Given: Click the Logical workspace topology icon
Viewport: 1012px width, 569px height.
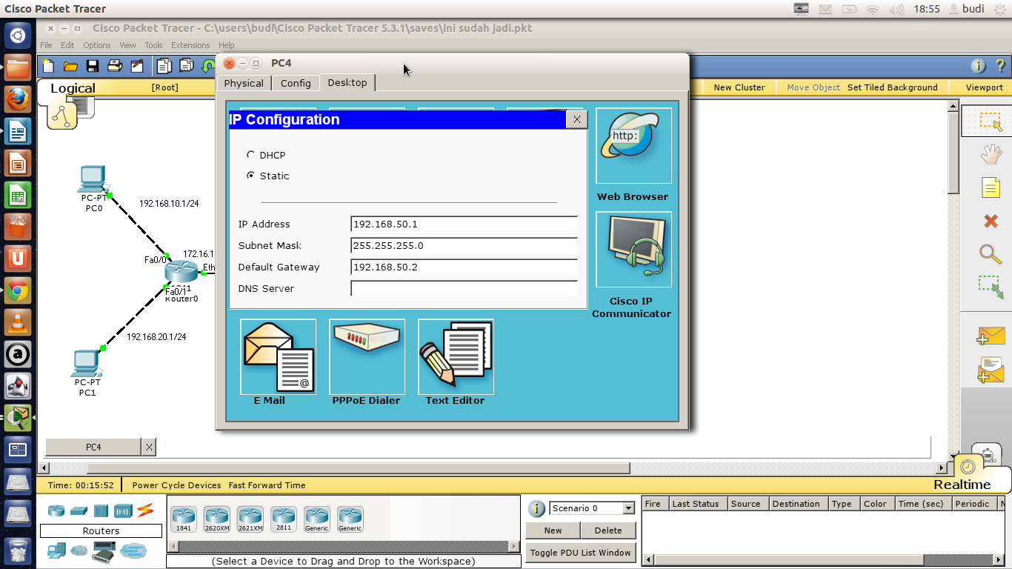Looking at the screenshot, I should tap(63, 115).
